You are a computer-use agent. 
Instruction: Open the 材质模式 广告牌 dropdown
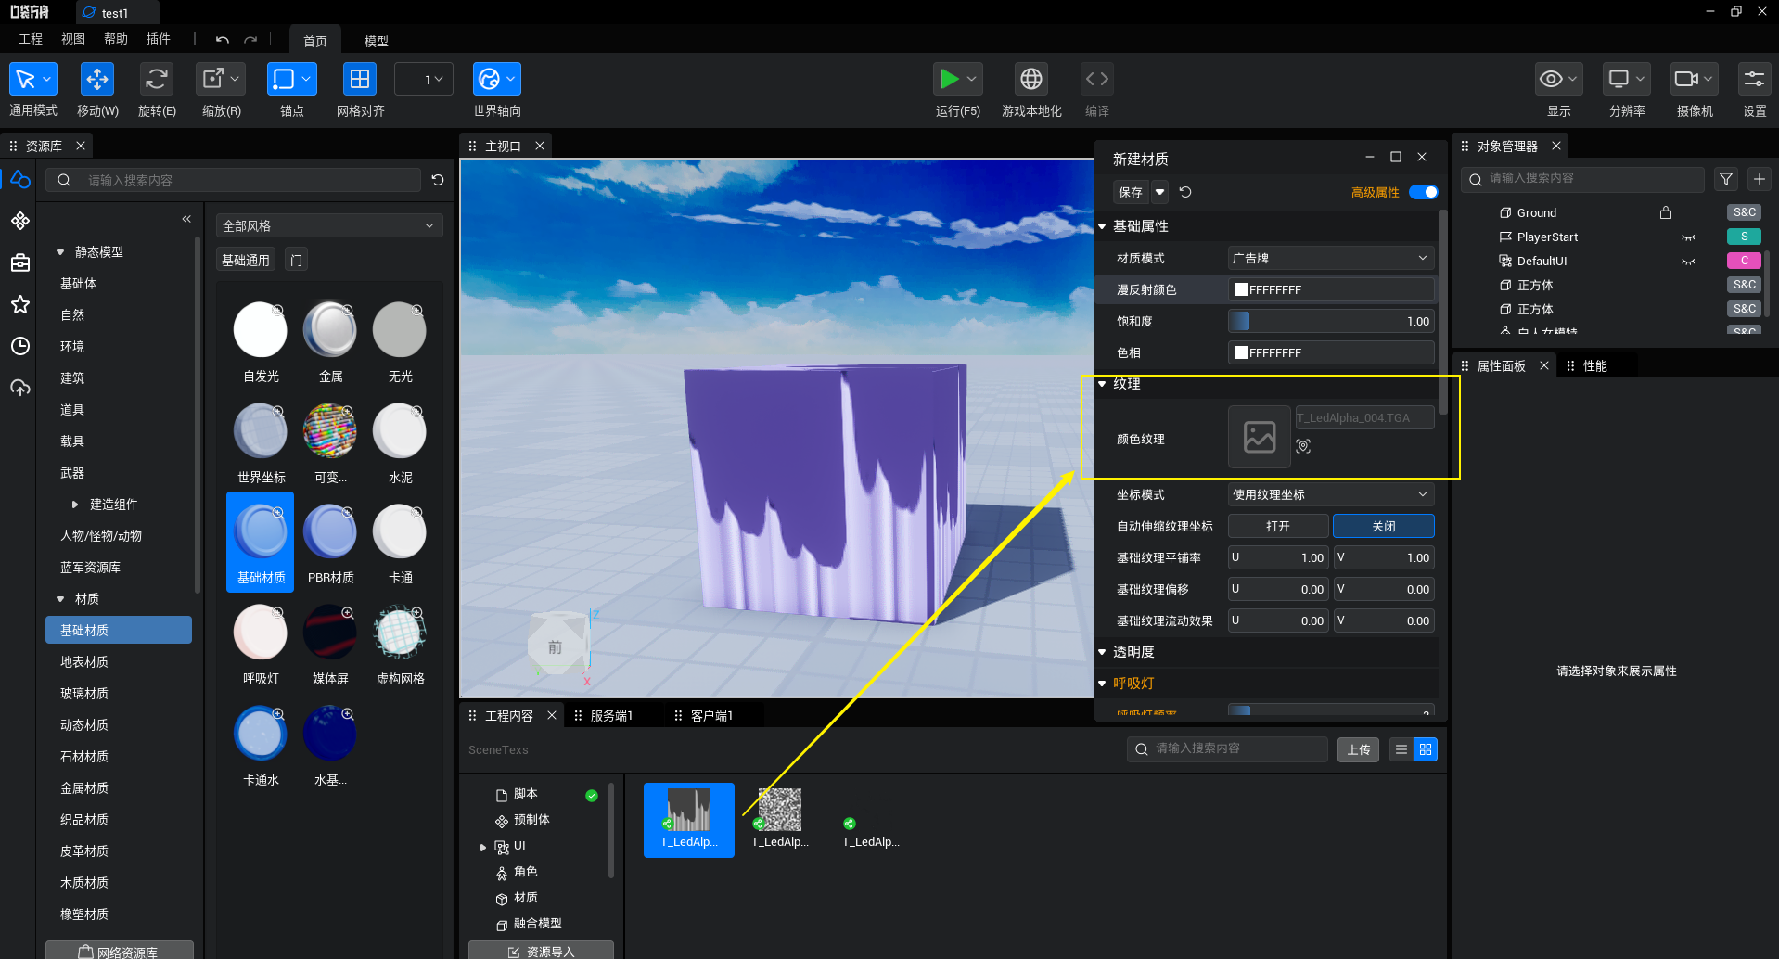point(1331,258)
